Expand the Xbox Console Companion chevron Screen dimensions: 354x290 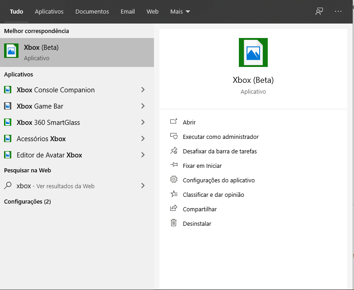[x=143, y=90]
